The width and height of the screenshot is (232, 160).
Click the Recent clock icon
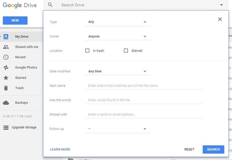[x=6, y=57]
